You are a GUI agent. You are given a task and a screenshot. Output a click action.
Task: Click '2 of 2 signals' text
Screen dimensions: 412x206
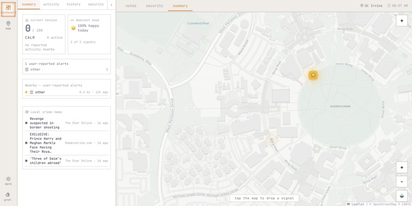coord(83,42)
